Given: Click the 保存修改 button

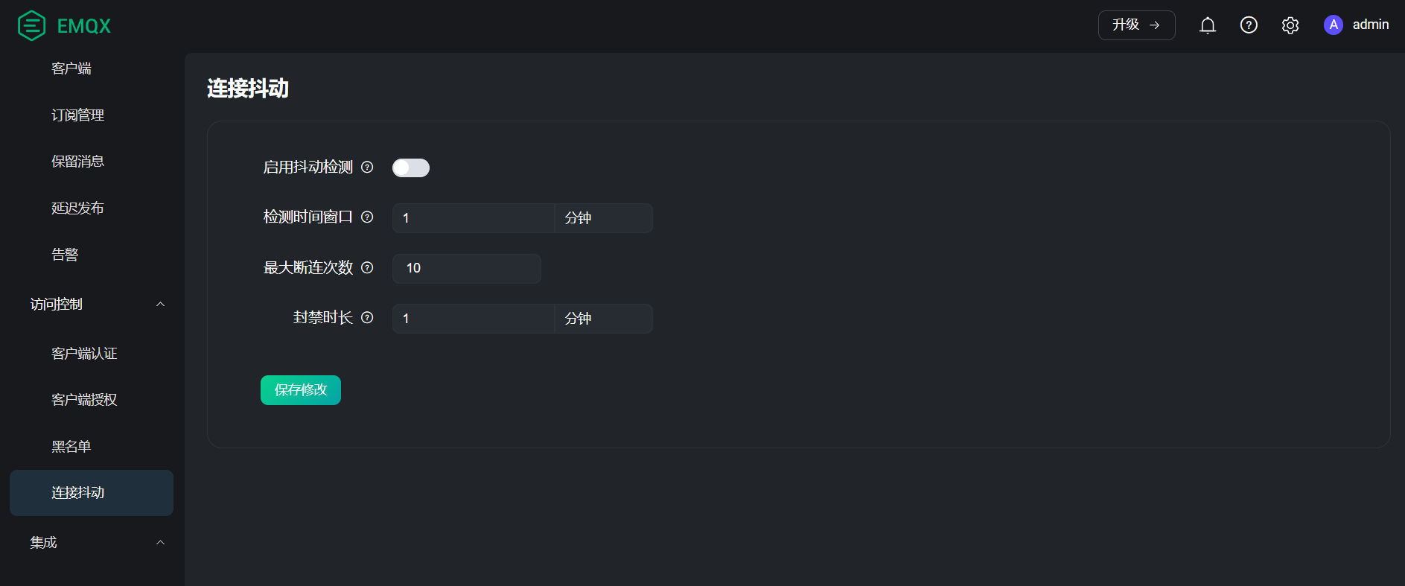Looking at the screenshot, I should [x=301, y=390].
